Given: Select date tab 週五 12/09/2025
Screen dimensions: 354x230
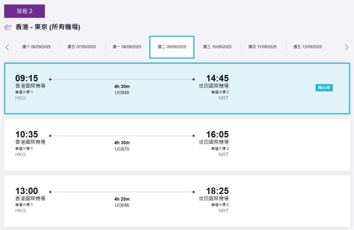Looking at the screenshot, I should pyautogui.click(x=307, y=47).
